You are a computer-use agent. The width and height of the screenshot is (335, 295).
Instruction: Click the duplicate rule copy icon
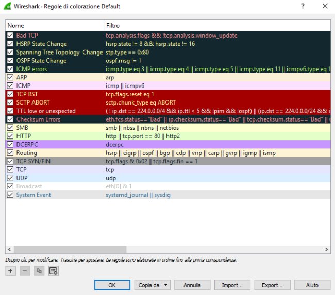(x=39, y=271)
